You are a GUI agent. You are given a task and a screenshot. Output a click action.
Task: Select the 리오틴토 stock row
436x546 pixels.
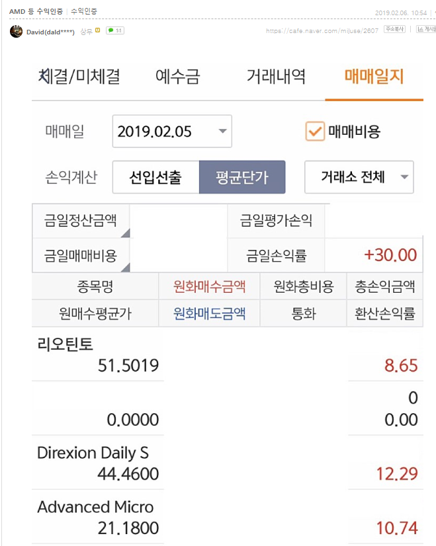97,354
